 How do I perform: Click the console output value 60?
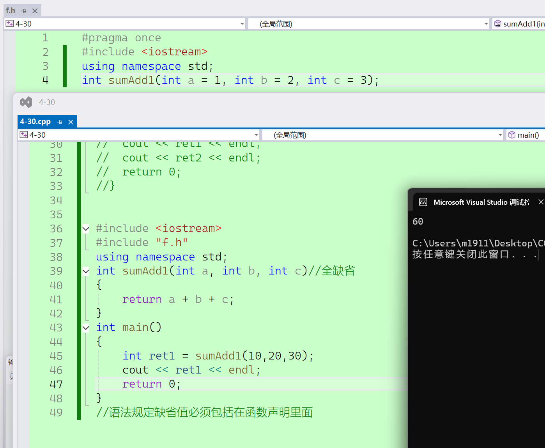click(x=418, y=221)
